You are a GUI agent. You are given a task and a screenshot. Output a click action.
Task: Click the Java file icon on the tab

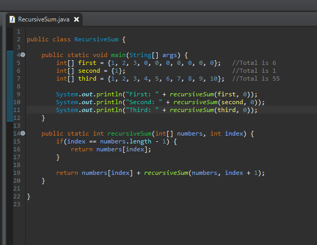tap(13, 19)
